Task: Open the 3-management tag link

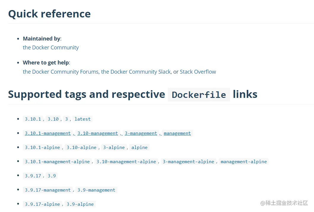Action: (141, 133)
